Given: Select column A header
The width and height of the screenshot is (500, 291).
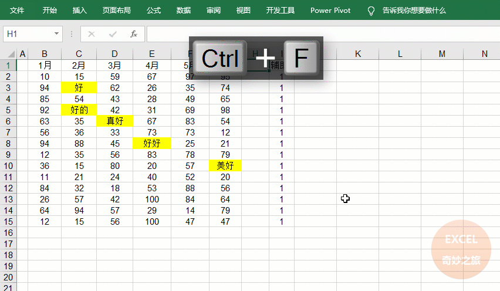Looking at the screenshot, I should coord(22,54).
